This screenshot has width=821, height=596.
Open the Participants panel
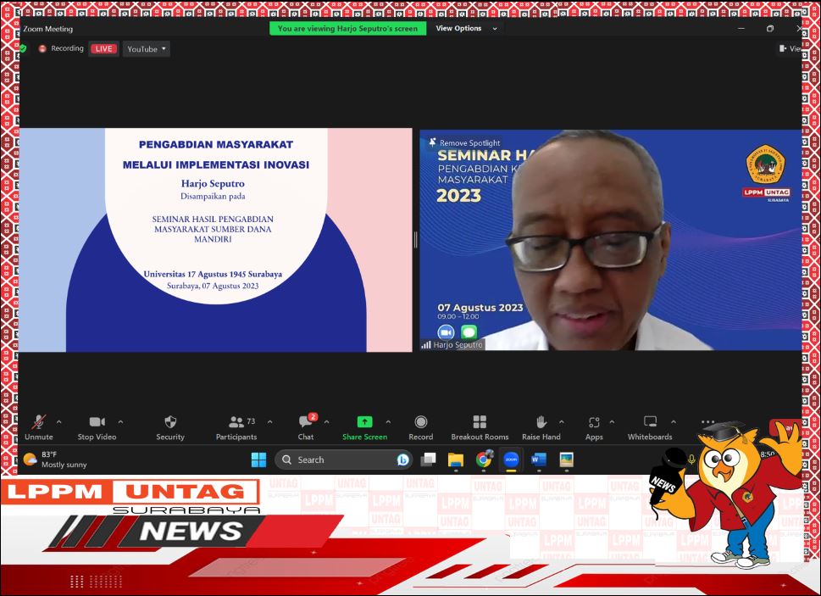click(236, 427)
